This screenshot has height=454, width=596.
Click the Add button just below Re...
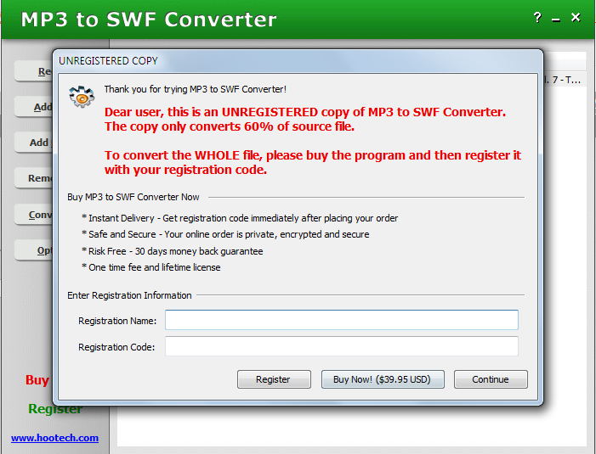pos(36,107)
